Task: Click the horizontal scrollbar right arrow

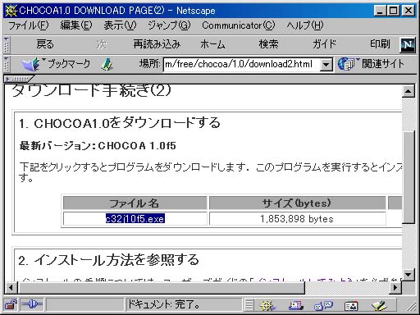Action: [x=395, y=288]
